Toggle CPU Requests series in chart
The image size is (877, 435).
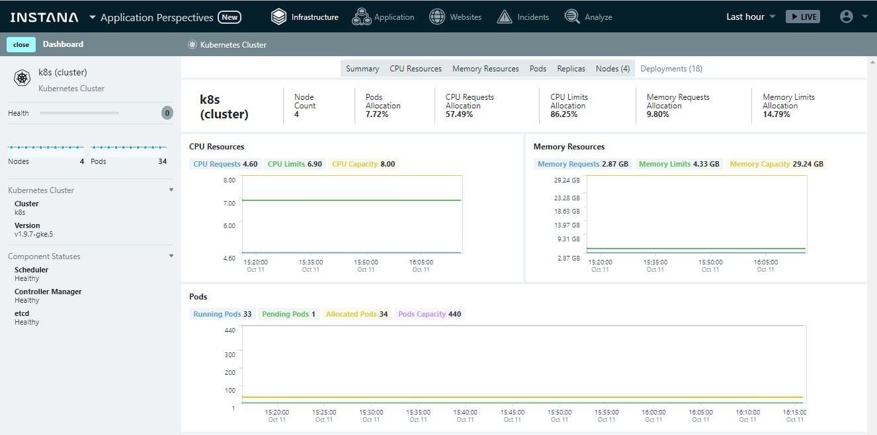tap(225, 164)
